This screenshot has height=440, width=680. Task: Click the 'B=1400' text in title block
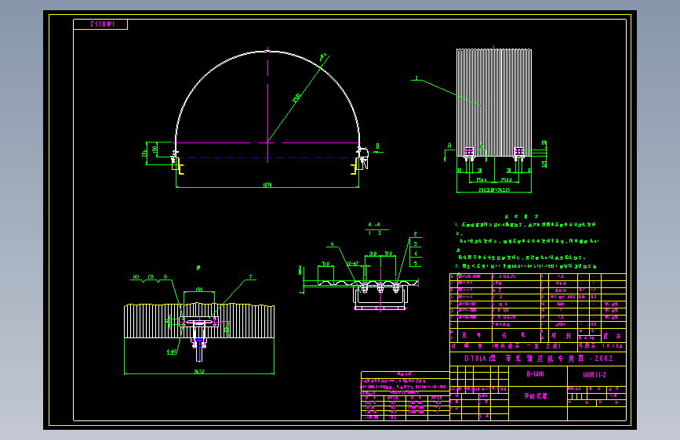point(535,374)
